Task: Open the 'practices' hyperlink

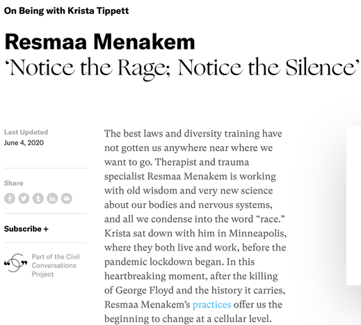Action: (211, 305)
